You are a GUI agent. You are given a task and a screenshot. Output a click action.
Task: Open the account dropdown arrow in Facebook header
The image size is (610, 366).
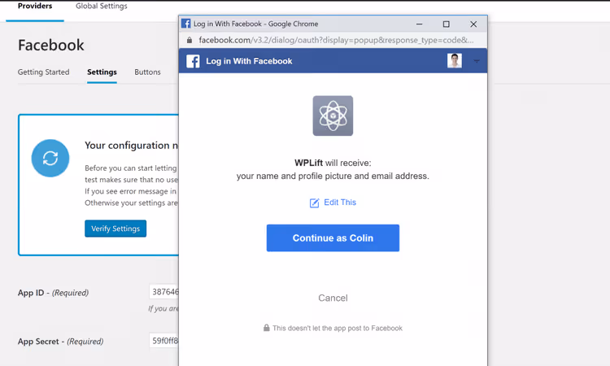(x=477, y=61)
